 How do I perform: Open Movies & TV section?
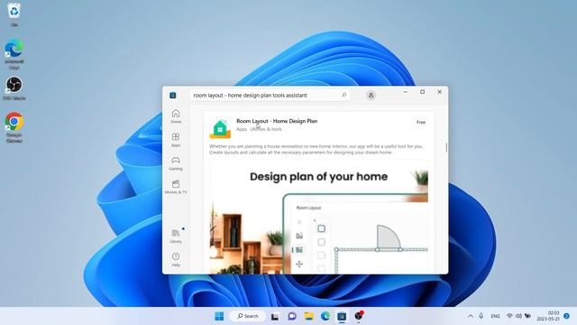pos(176,187)
